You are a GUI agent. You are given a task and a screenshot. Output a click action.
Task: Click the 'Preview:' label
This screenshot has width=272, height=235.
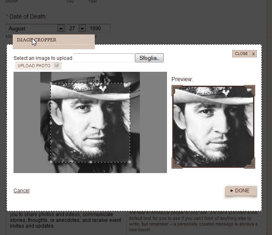[182, 79]
